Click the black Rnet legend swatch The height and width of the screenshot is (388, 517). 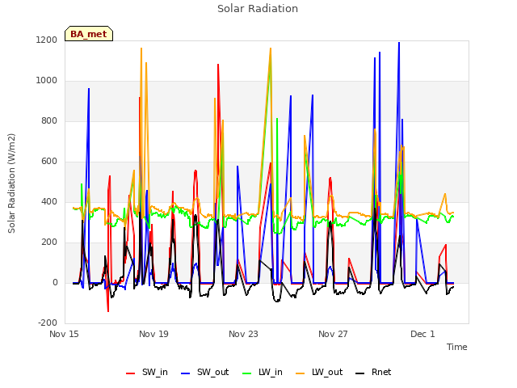point(360,373)
